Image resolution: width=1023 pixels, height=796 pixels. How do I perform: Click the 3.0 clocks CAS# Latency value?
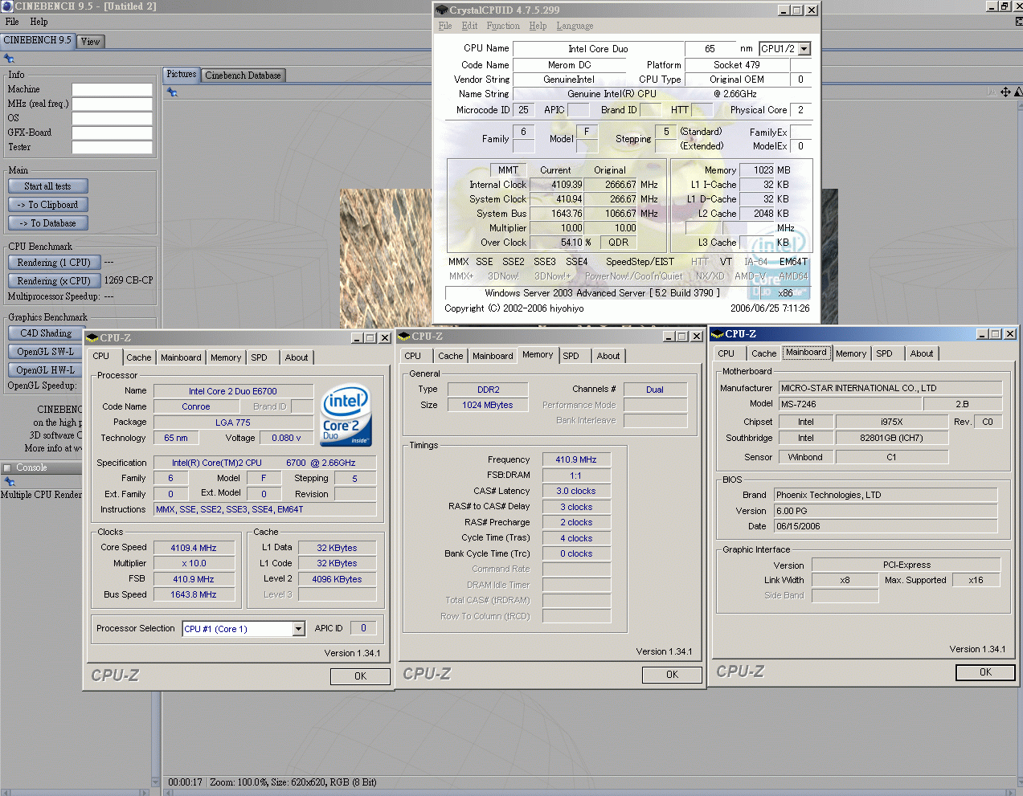point(576,491)
